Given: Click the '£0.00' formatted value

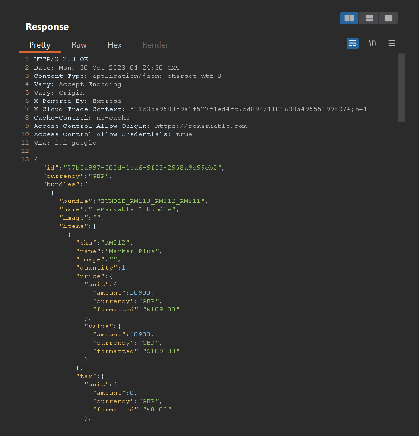Looking at the screenshot, I should pos(157,410).
